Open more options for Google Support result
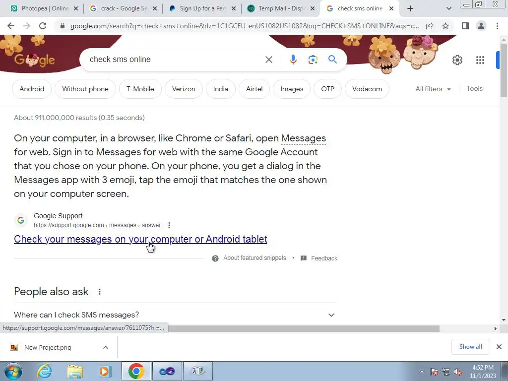508x381 pixels. point(169,225)
